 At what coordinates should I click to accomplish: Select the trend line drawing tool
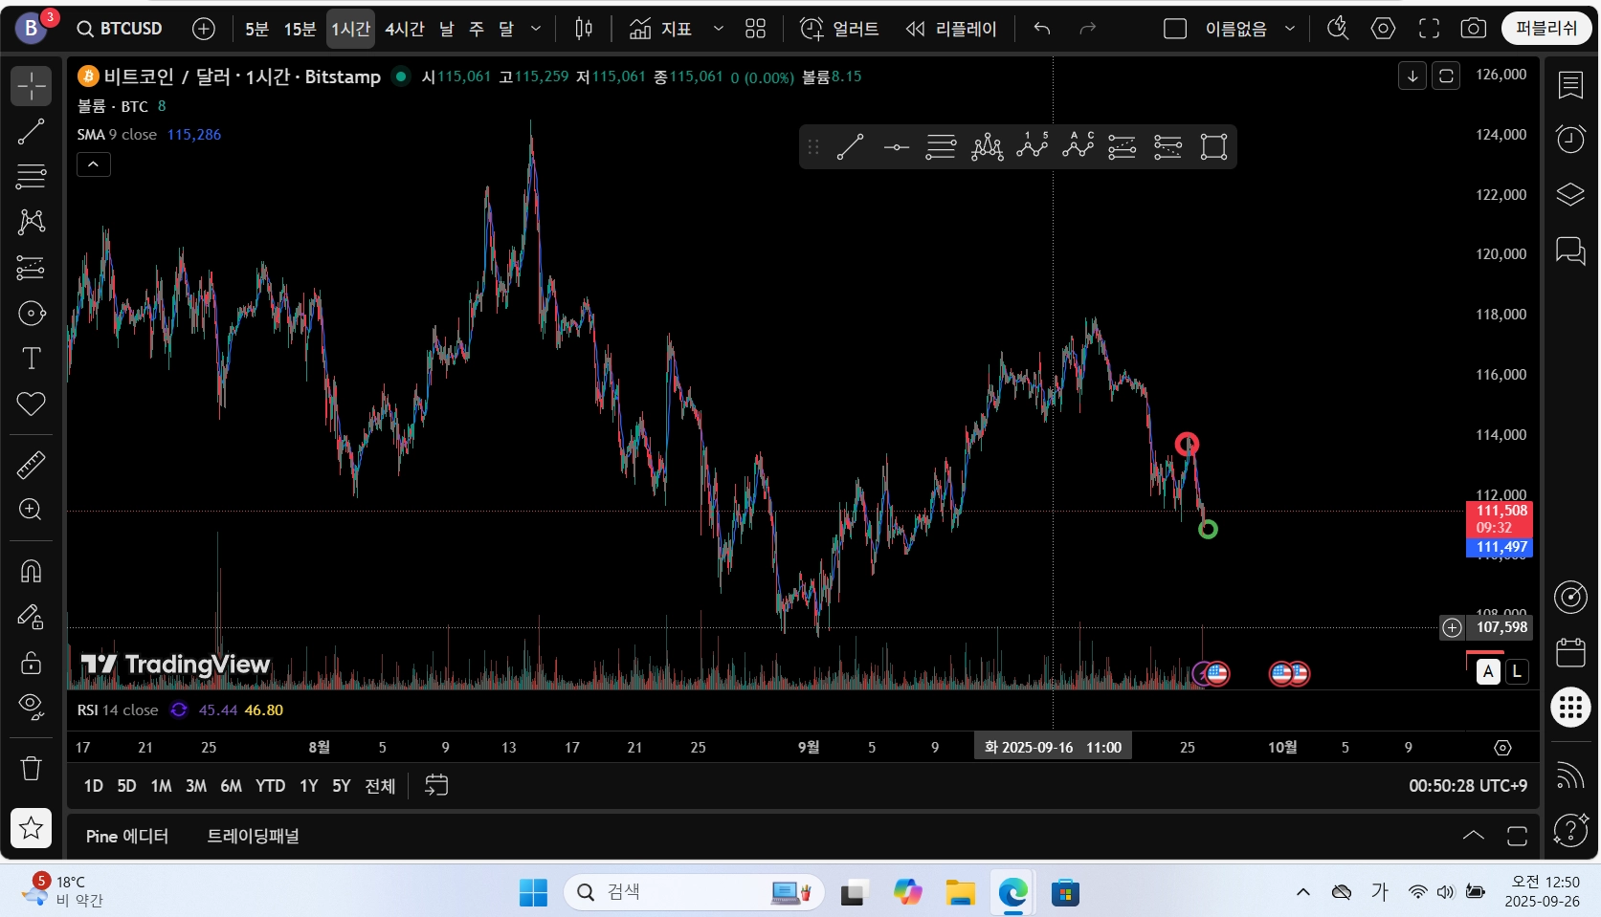[31, 131]
